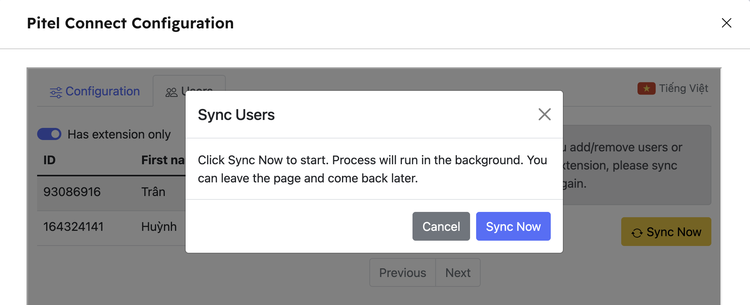Screen dimensions: 750x305
Task: Select user ID 93086916
Action: click(x=72, y=192)
